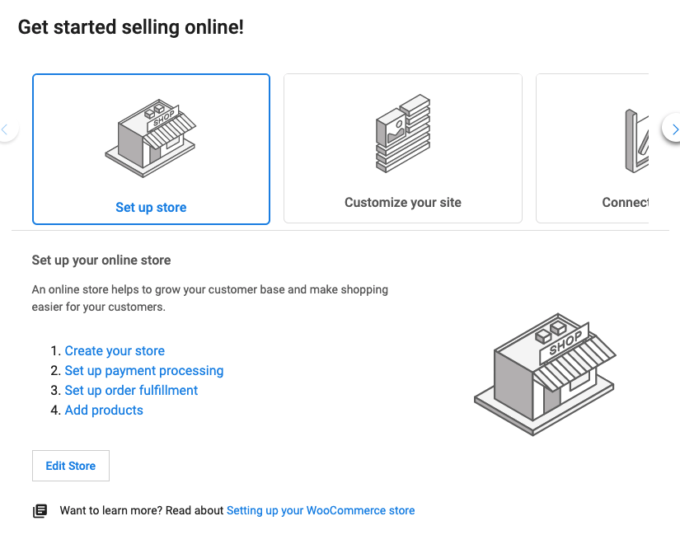
Task: Open the Create your store link
Action: click(115, 350)
